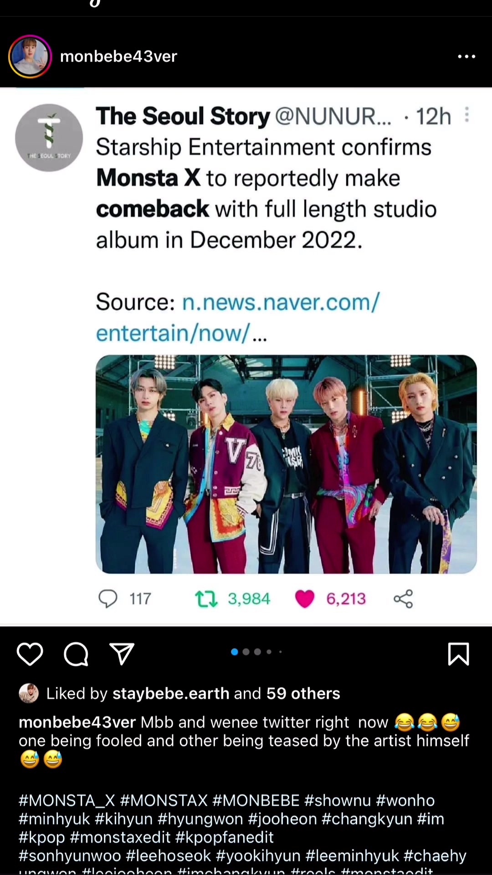Share post with paper plane icon

122,654
